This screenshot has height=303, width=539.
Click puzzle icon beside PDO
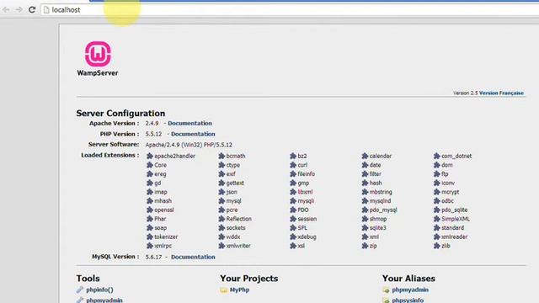[x=293, y=210]
